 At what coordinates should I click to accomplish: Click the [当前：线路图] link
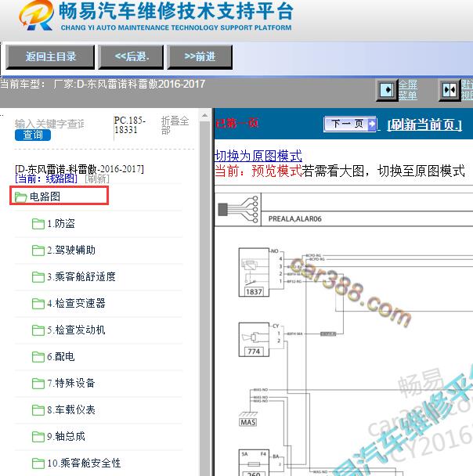[x=46, y=178]
